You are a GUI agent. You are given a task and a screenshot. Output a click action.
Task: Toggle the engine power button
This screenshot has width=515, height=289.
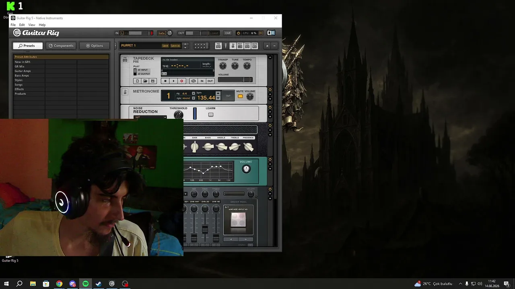pyautogui.click(x=238, y=33)
